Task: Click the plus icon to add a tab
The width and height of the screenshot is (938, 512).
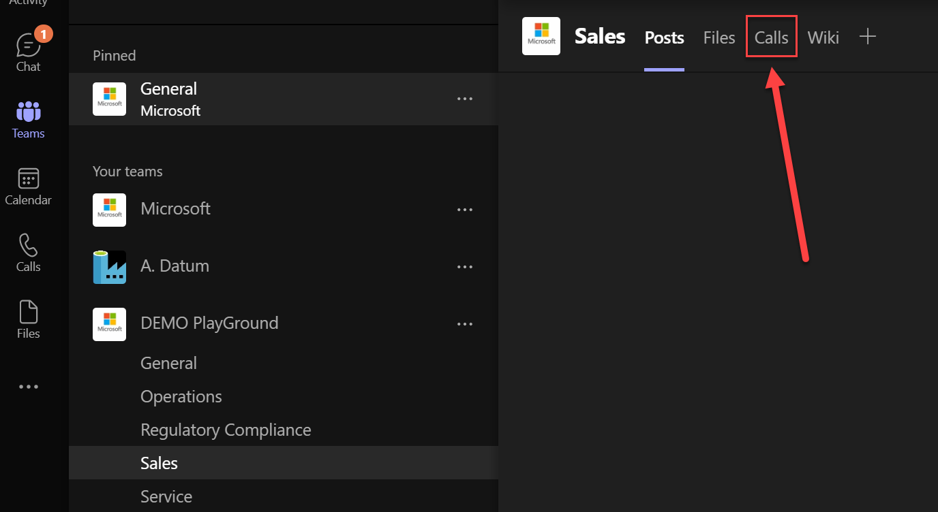Action: [x=867, y=37]
